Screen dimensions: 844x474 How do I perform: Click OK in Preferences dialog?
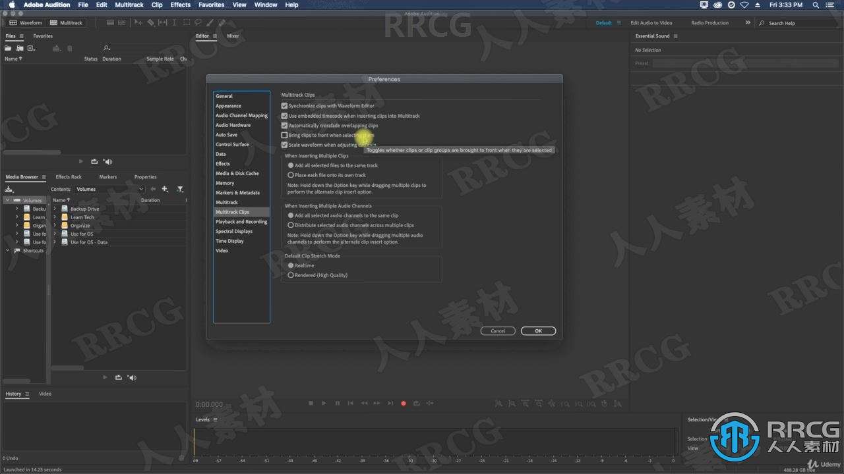coord(538,331)
